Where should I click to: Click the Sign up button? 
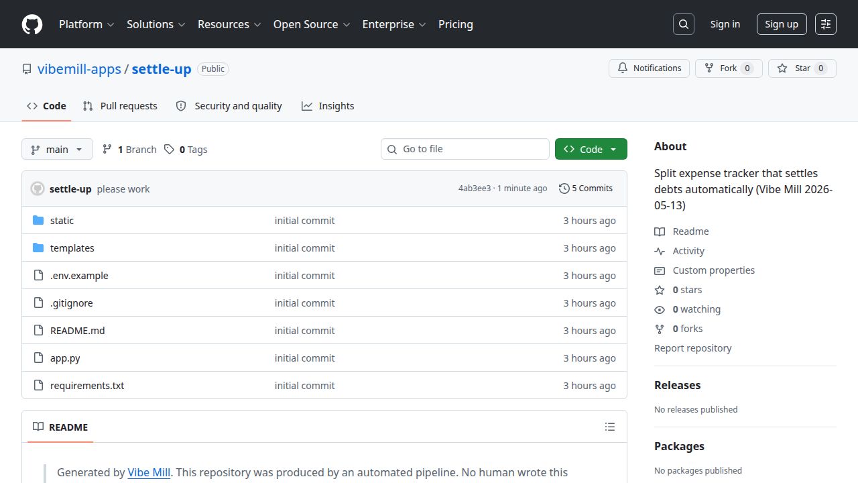782,24
